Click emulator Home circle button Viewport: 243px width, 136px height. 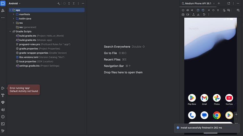tap(214, 10)
